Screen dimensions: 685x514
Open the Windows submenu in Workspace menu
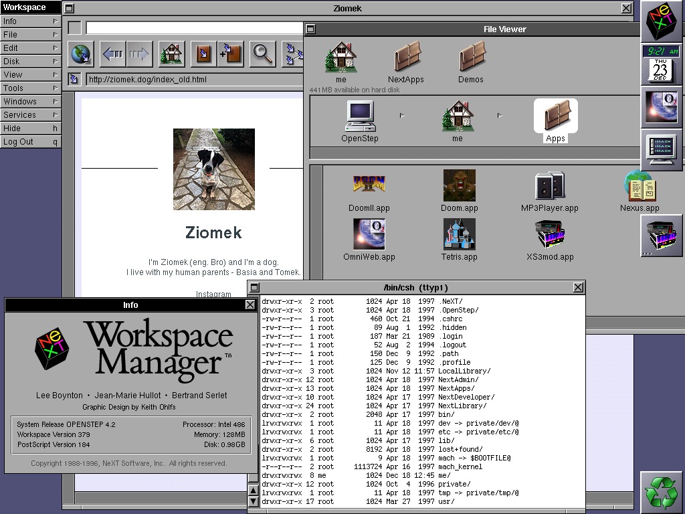(30, 102)
